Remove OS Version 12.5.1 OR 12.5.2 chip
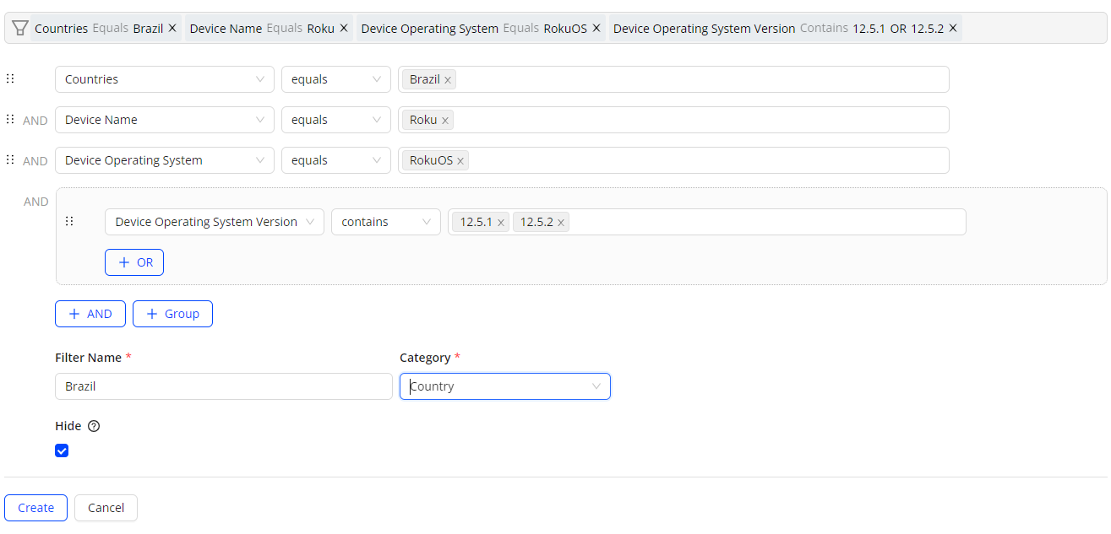This screenshot has height=534, width=1111. [x=953, y=28]
